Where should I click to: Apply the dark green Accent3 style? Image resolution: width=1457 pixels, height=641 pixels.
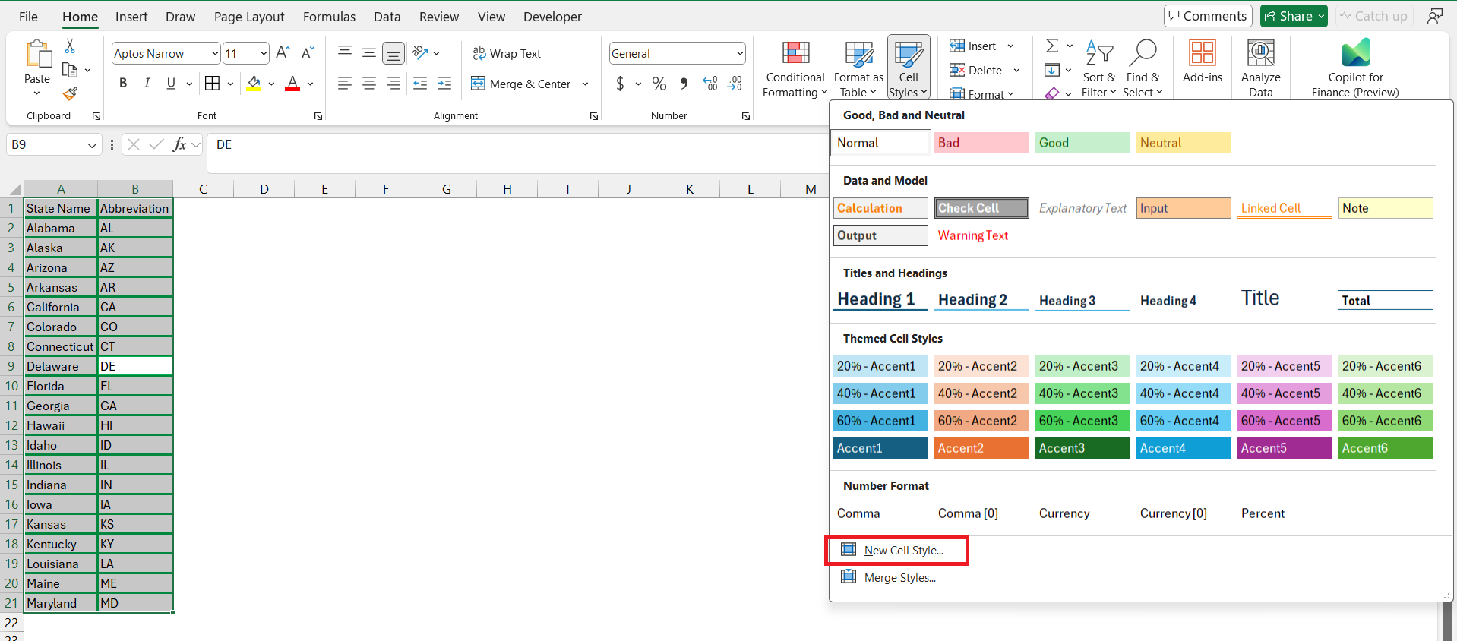1082,448
